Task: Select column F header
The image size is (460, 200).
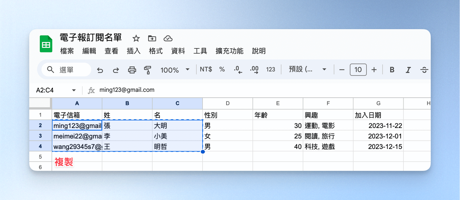Action: (328, 103)
